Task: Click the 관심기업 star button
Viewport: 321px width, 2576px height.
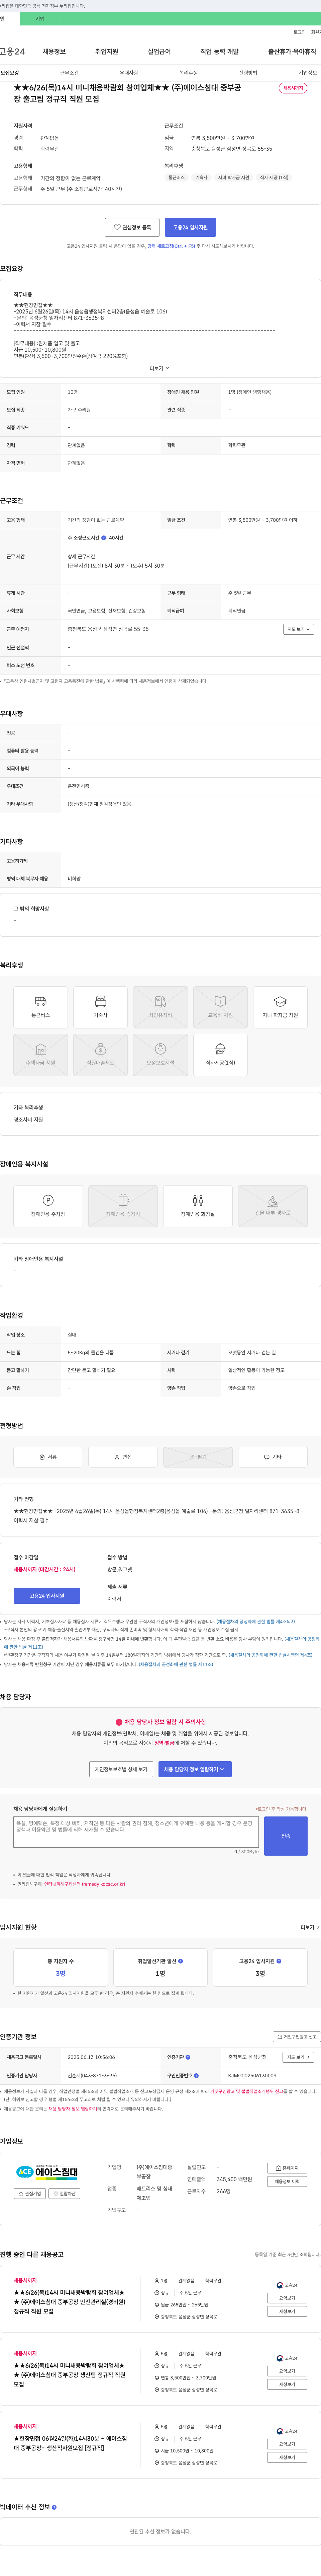Action: coord(30,2194)
